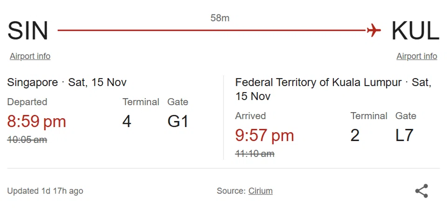Viewport: 447px width, 208px height.
Task: Click the Federal Territory of Kuala Lumpur heading
Action: tap(318, 83)
